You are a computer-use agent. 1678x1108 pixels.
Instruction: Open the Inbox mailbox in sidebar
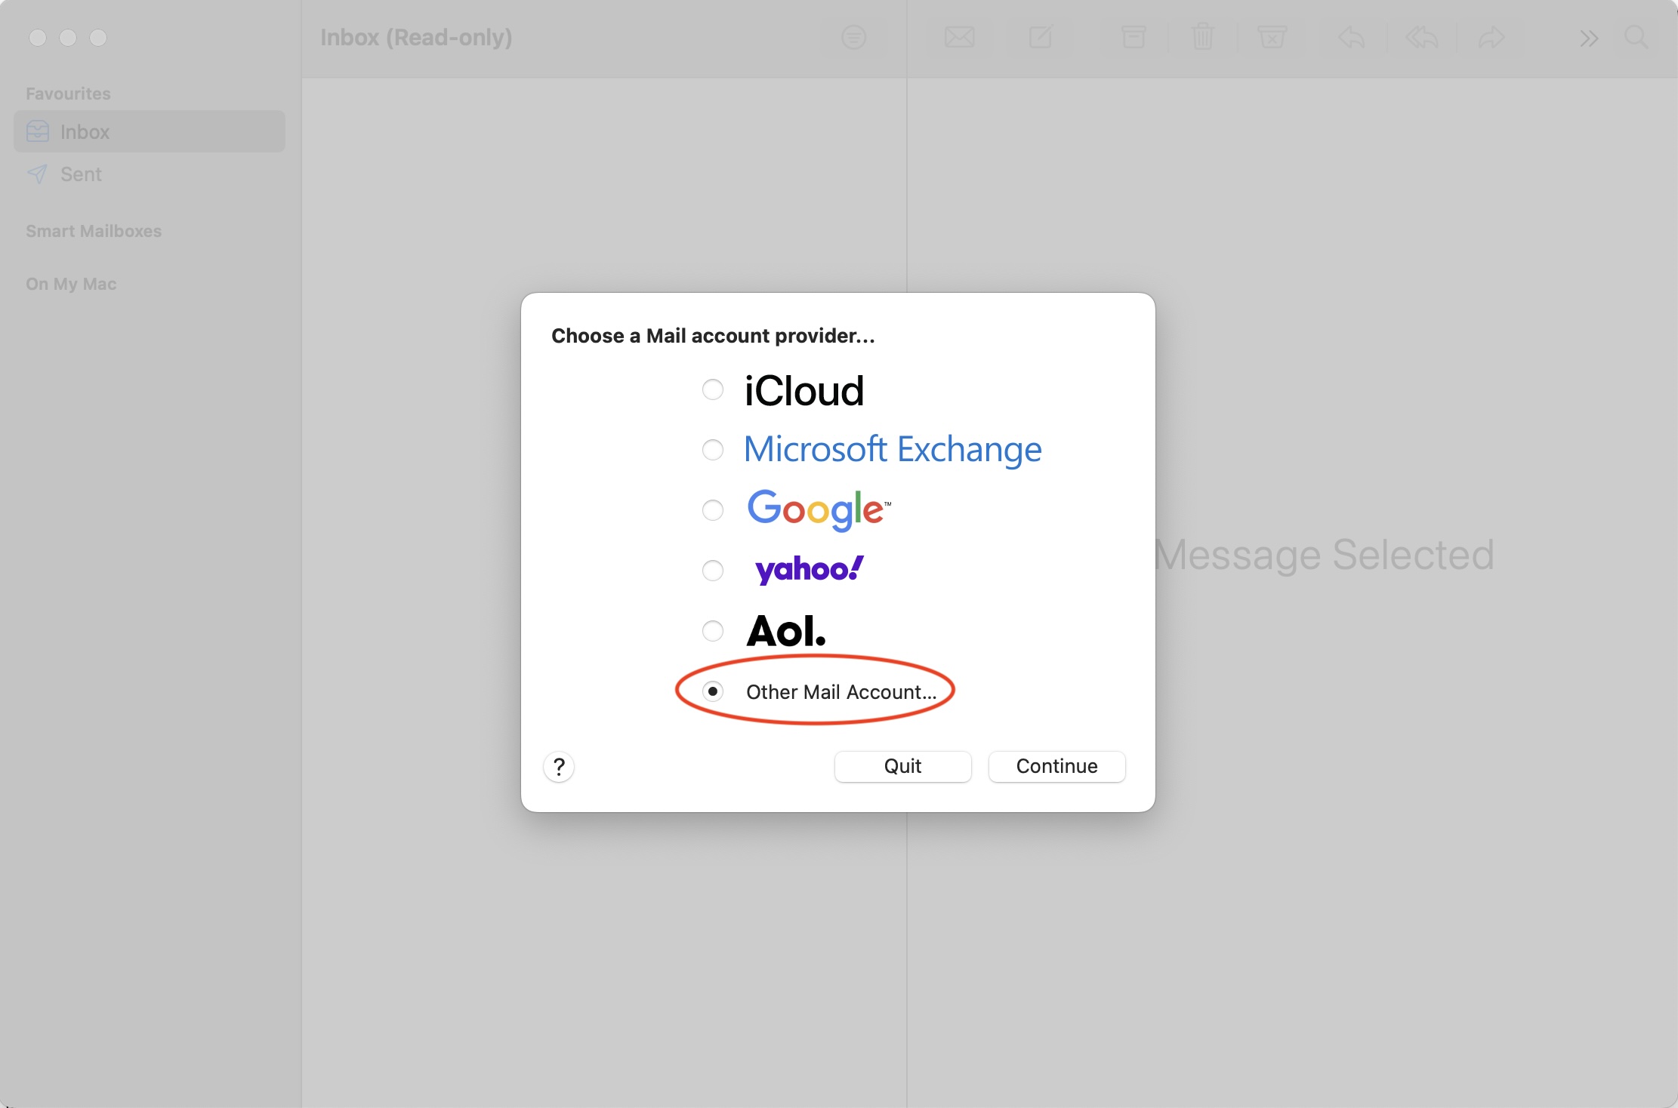150,131
